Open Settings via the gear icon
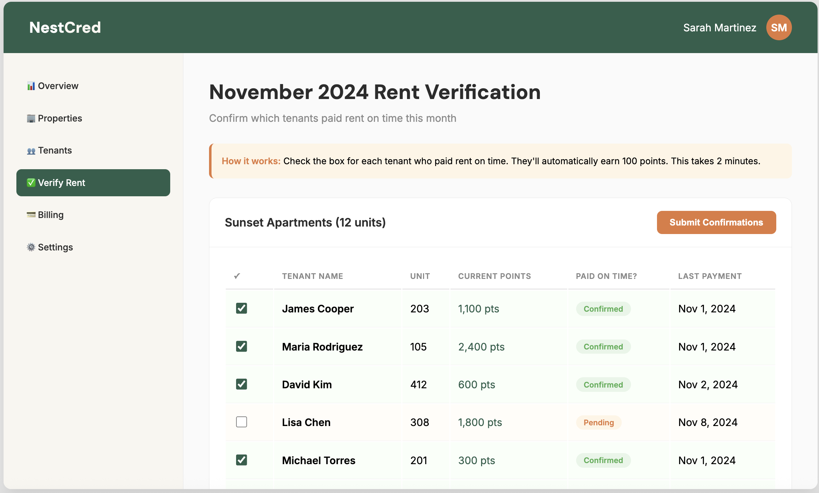This screenshot has height=493, width=819. (x=31, y=247)
